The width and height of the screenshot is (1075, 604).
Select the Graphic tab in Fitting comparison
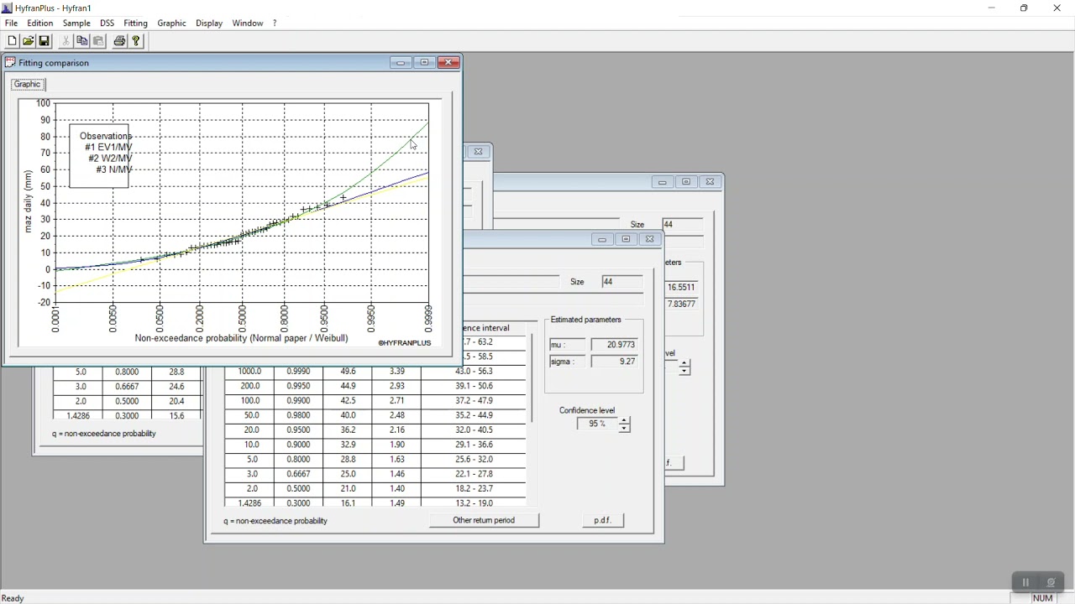pos(28,84)
